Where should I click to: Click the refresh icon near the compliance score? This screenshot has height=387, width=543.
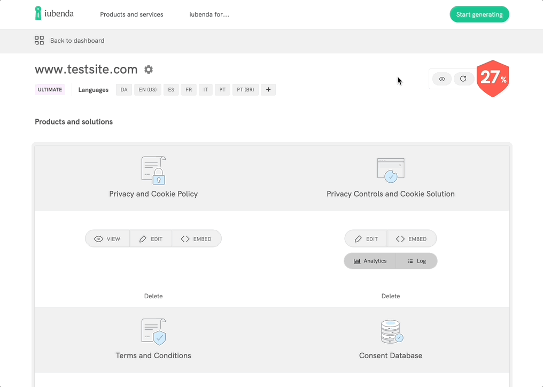pyautogui.click(x=463, y=79)
